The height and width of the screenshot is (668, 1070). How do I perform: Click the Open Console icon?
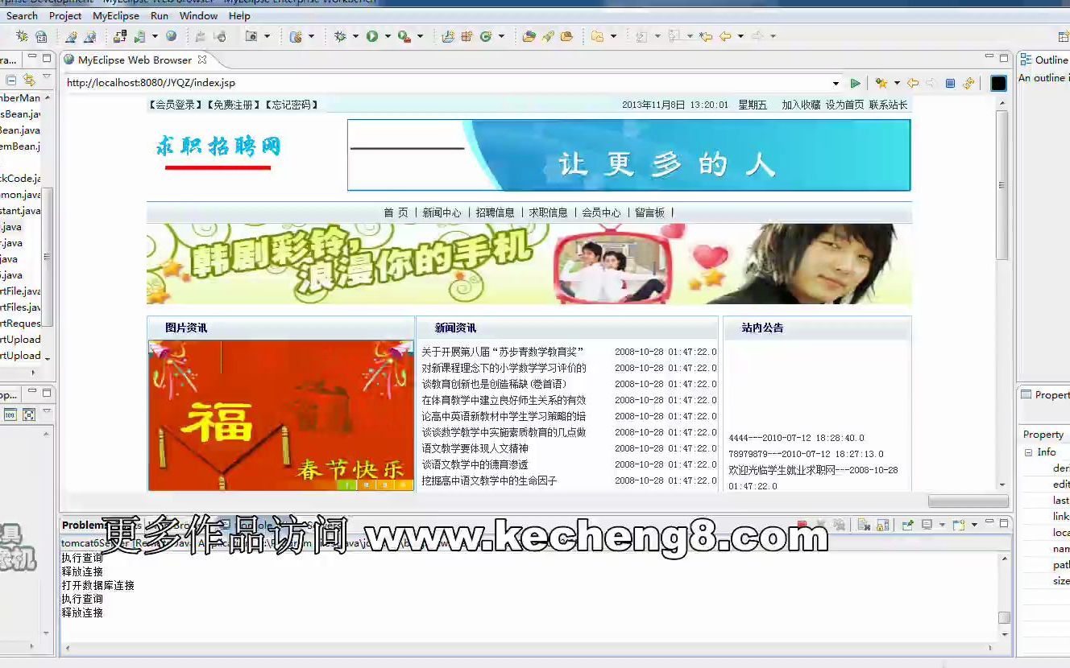(x=958, y=526)
